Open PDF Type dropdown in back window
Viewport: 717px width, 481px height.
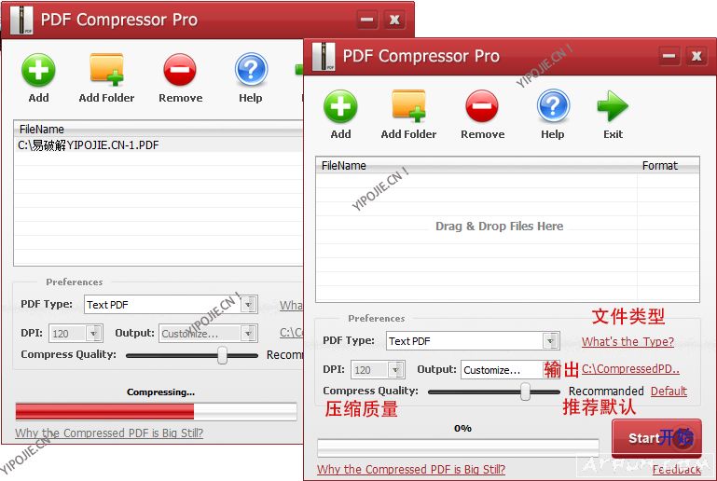248,305
